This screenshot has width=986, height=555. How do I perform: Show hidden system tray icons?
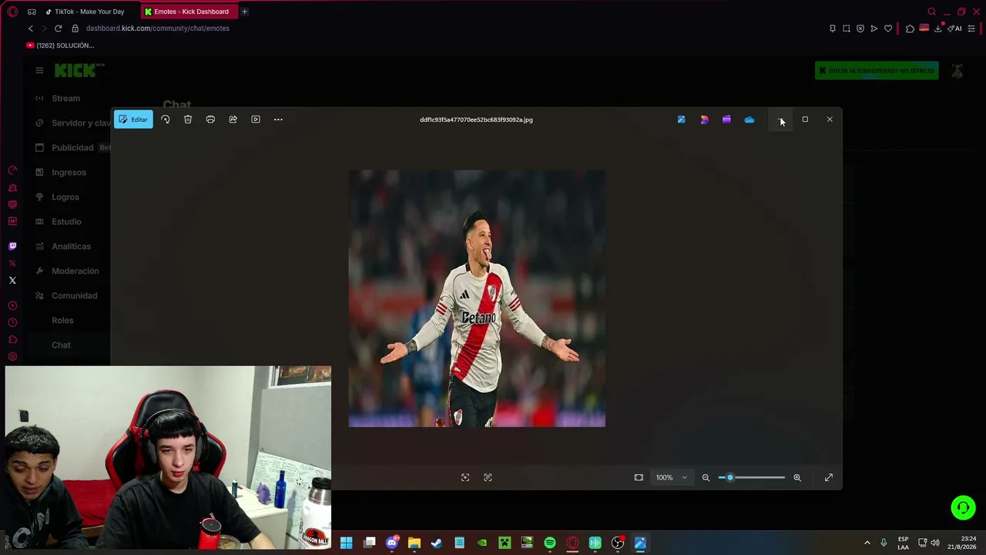tap(867, 543)
